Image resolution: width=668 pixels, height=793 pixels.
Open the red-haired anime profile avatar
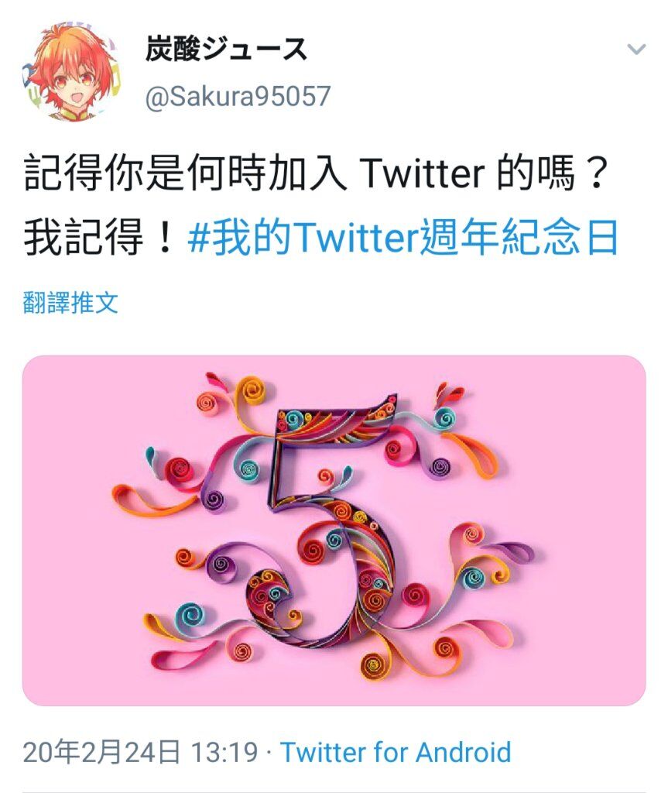click(72, 72)
